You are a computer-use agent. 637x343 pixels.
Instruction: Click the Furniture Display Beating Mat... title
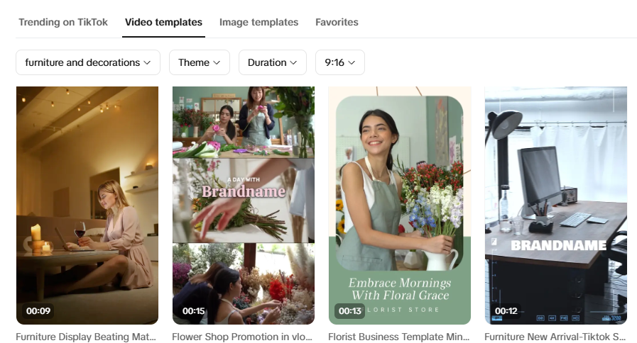(86, 337)
